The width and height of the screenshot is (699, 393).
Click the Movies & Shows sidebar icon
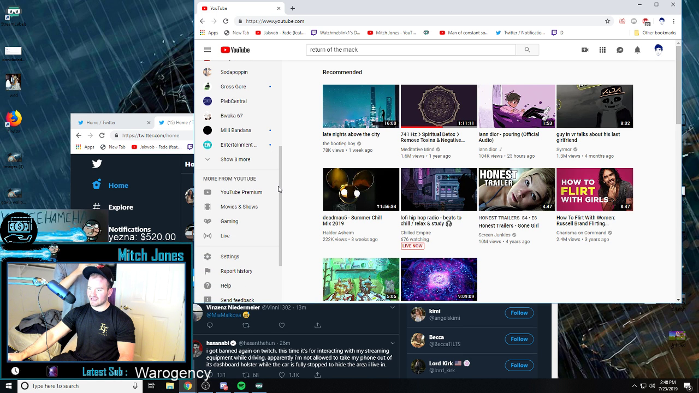tap(208, 207)
